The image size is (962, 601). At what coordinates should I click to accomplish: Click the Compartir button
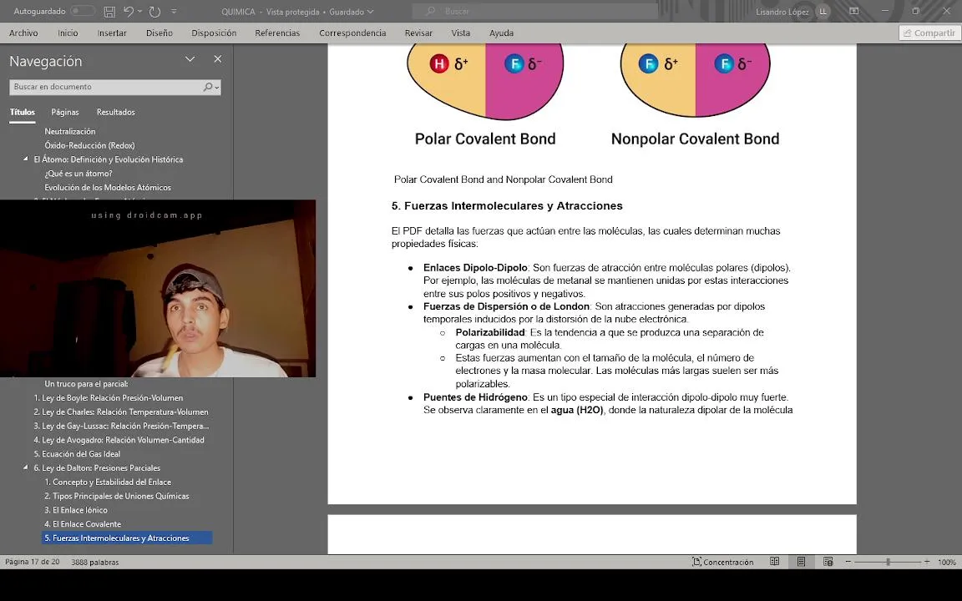[929, 33]
